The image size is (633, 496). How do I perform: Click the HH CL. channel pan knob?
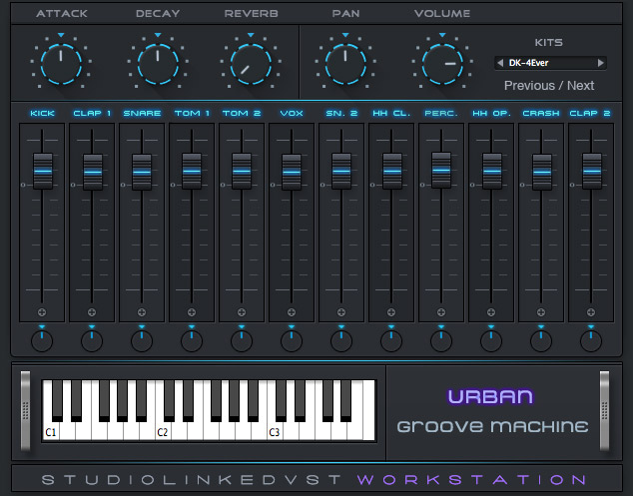coord(391,341)
